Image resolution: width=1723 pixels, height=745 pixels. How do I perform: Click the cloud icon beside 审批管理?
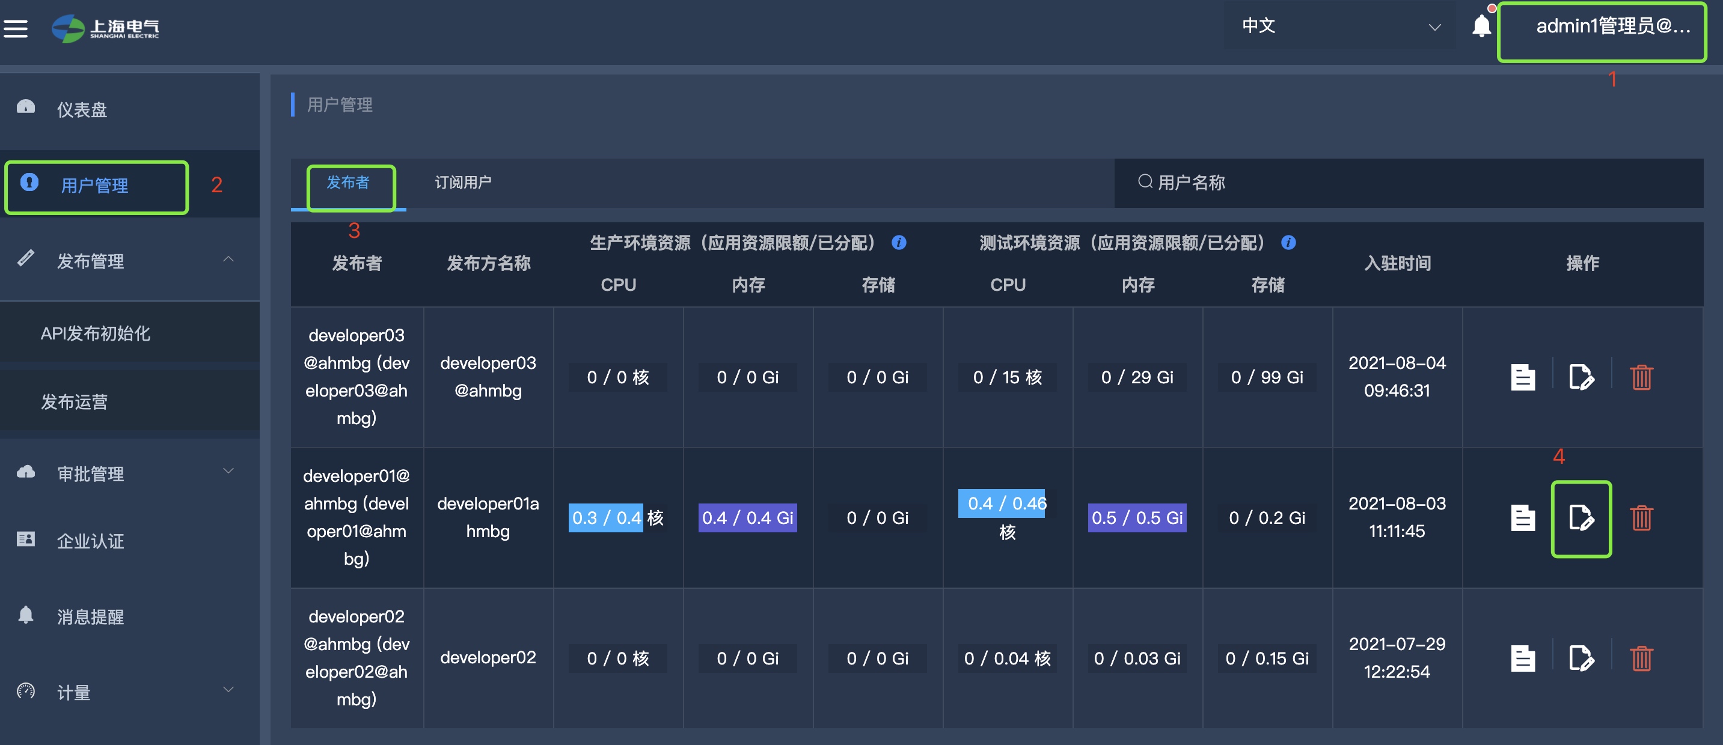tap(25, 472)
